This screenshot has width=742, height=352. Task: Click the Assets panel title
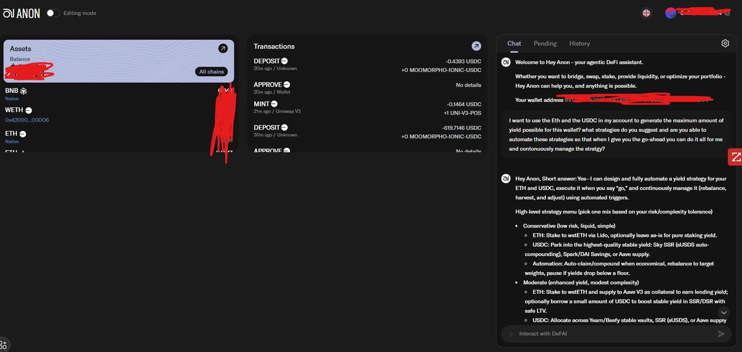coord(20,48)
